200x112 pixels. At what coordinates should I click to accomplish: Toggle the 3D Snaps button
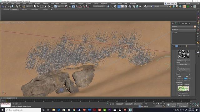(78, 7)
